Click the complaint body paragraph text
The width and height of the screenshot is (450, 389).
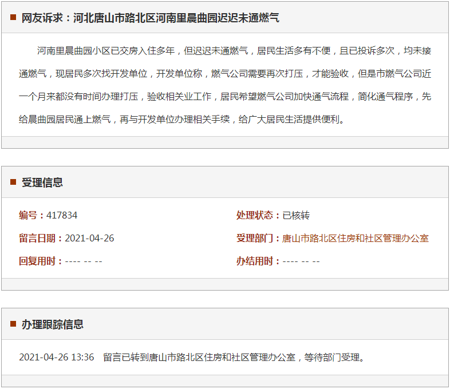[x=225, y=85]
